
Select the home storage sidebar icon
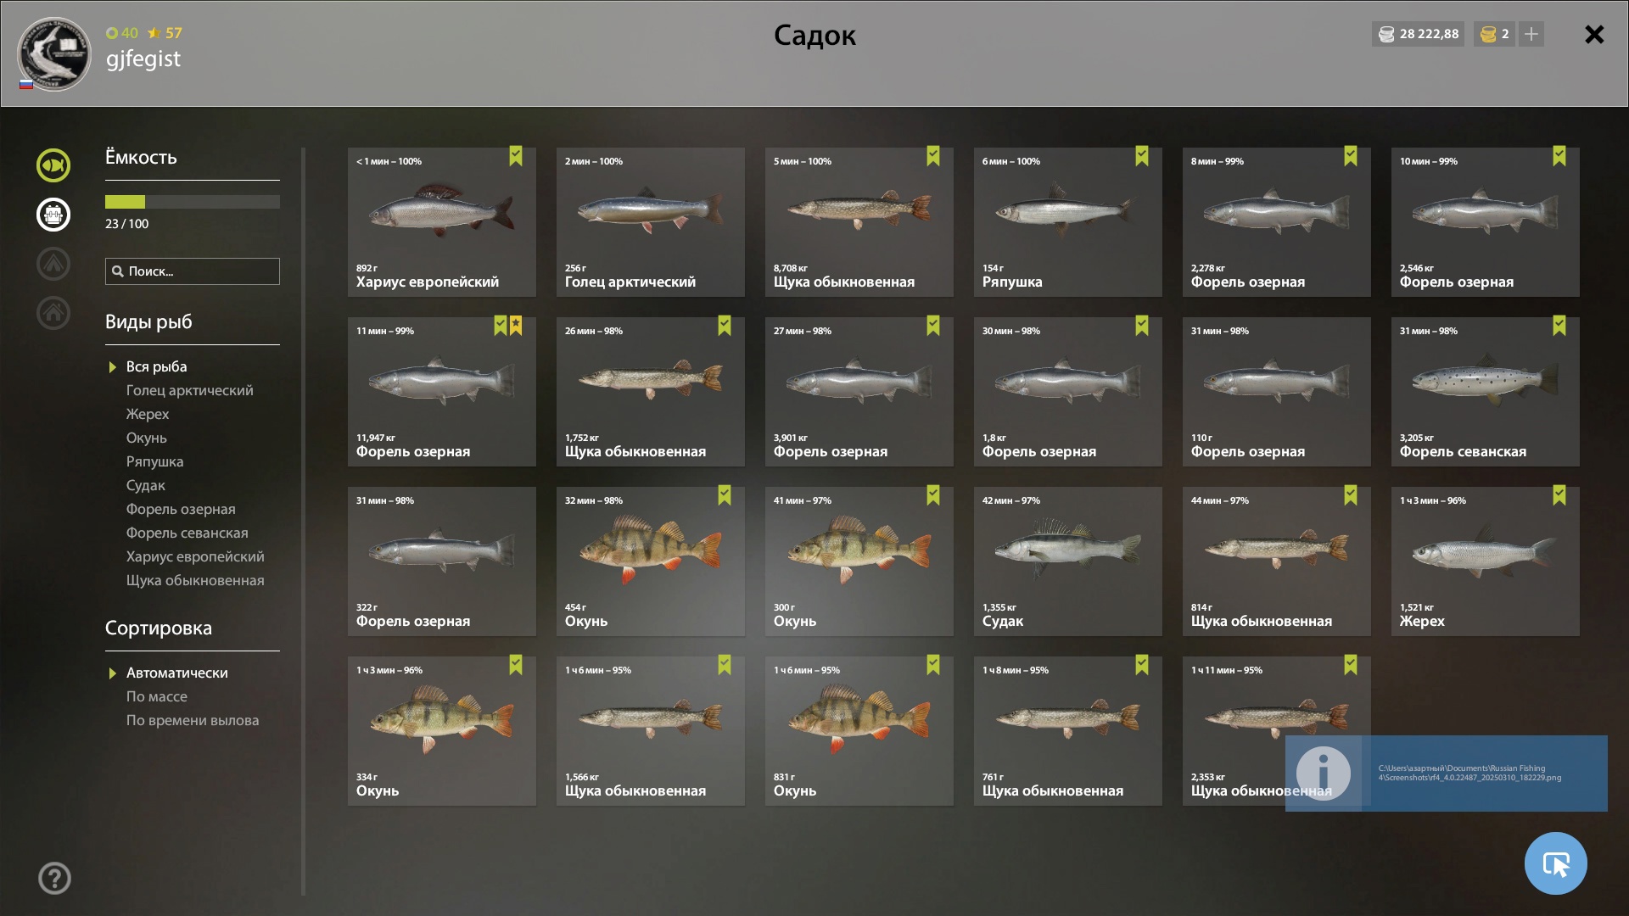click(53, 313)
